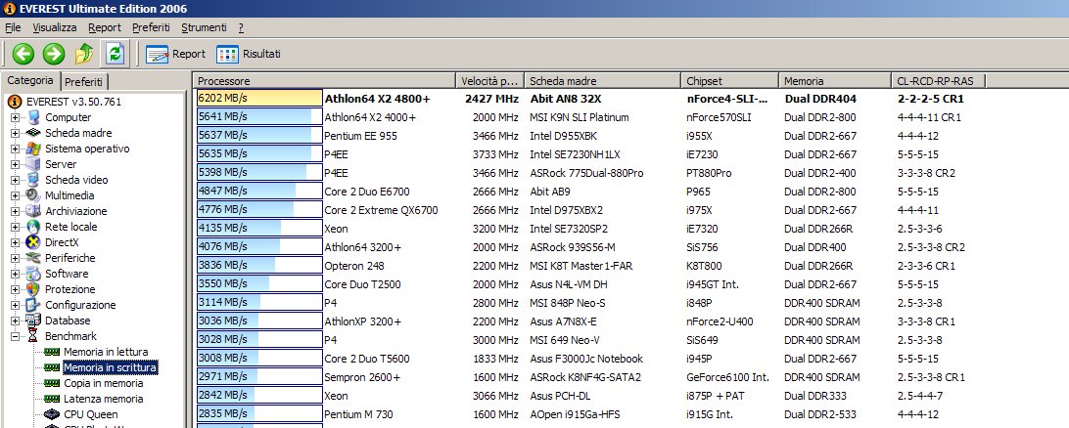Expand the Rete locale node

15,228
